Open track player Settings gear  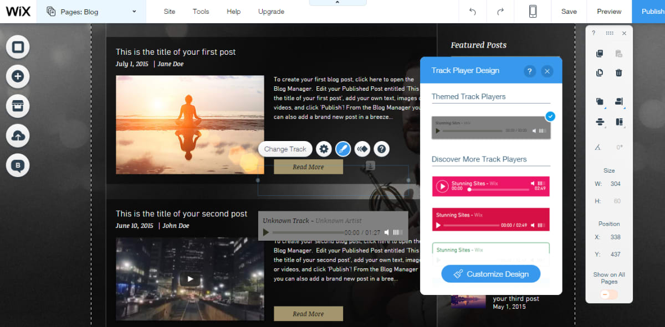click(x=324, y=149)
